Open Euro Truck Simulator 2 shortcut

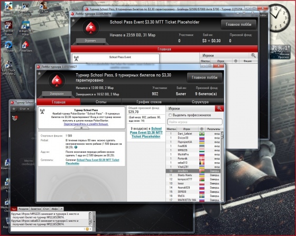[x=8, y=68]
